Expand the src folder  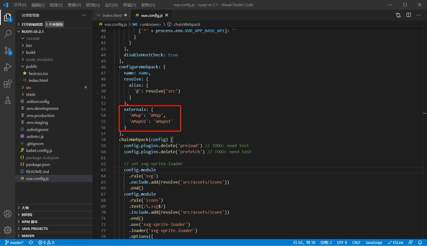(54, 87)
